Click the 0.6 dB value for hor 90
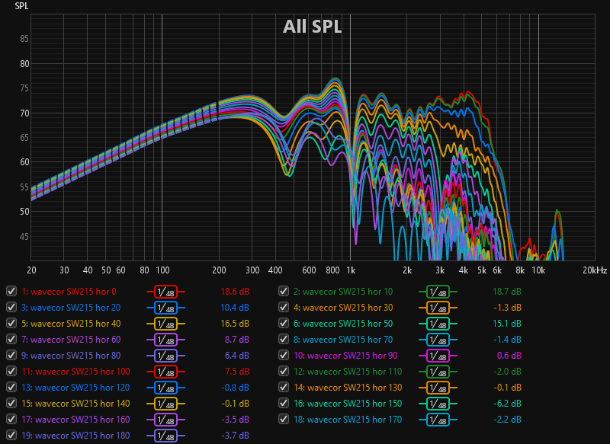The height and width of the screenshot is (444, 610). [509, 355]
